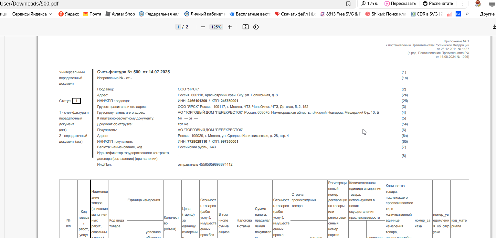
Task: Click the 125% zoom level field
Action: 216,27
